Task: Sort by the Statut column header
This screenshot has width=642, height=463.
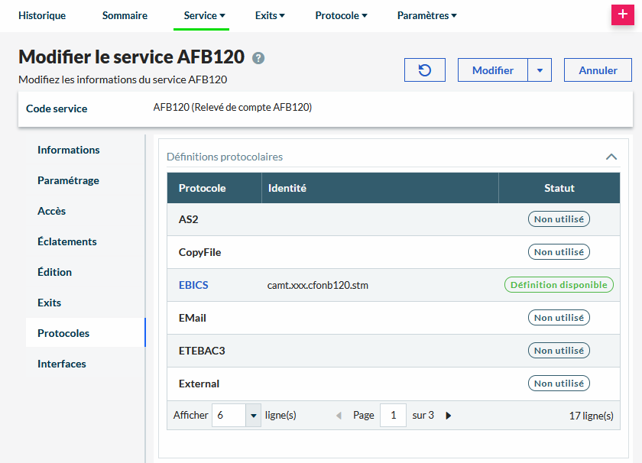Action: (x=559, y=188)
